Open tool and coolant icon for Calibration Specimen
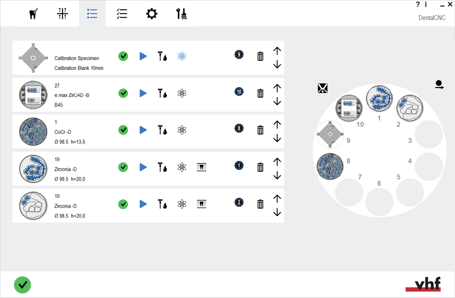This screenshot has width=455, height=298. coord(162,56)
